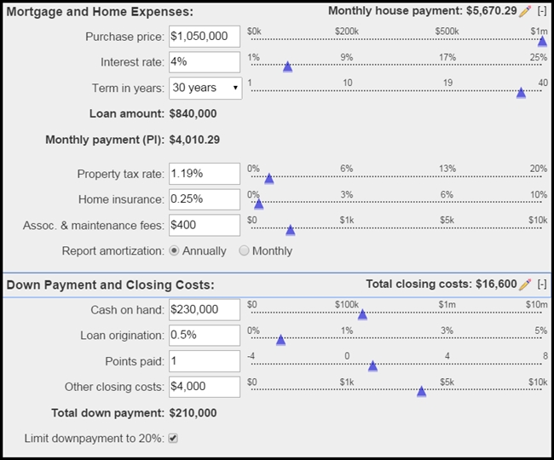
Task: Click the Property tax rate slider handle
Action: point(268,179)
